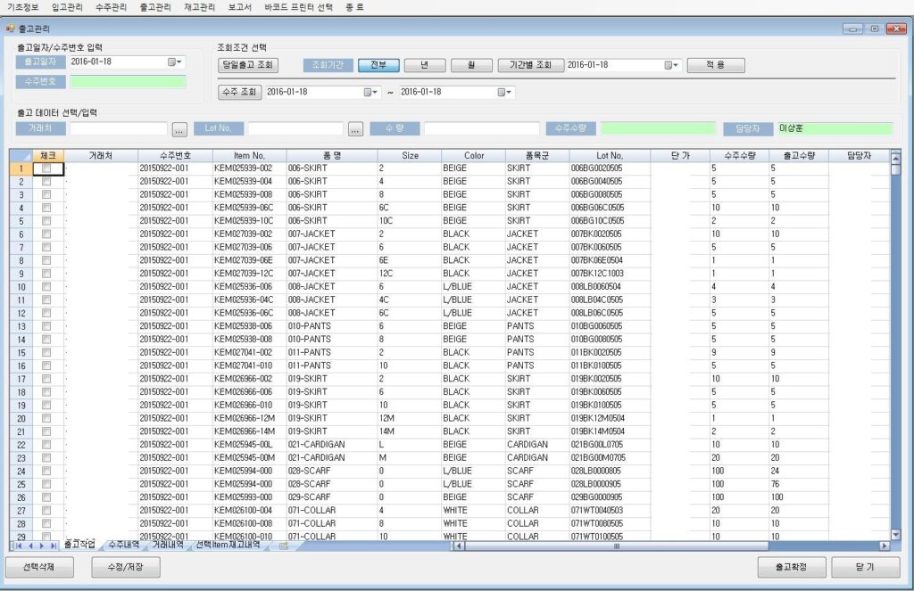
Task: Click the horizontal scrollbar right arrow
Action: [x=885, y=546]
